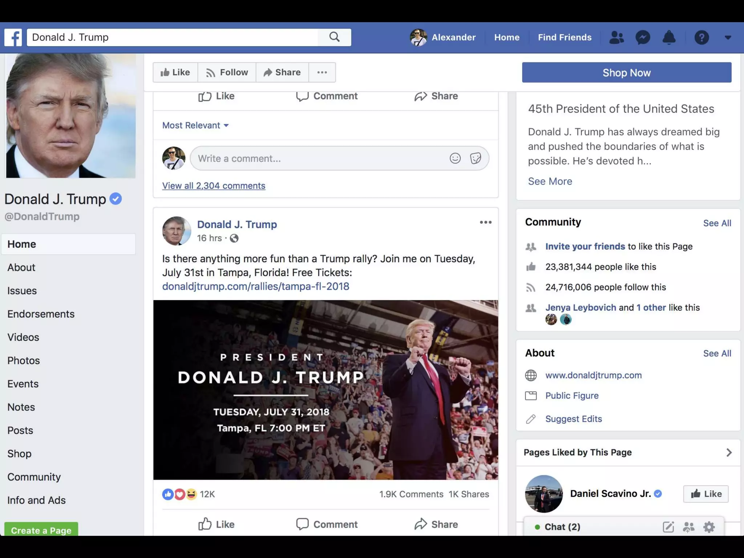Click the emoji smiley icon in comment box
Screen dimensions: 744x558
coord(455,158)
